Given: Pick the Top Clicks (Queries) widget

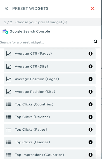Looking at the screenshot, I should 49,142.
